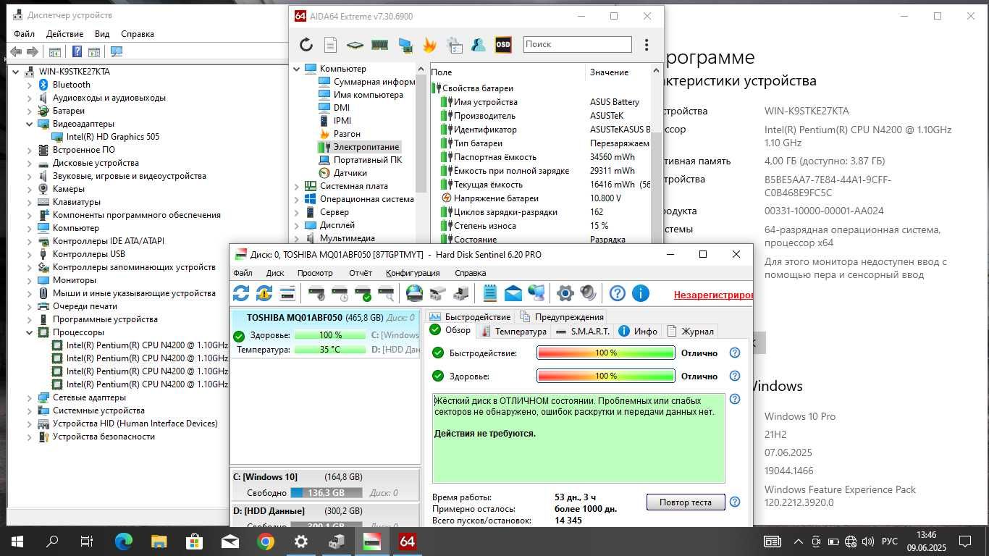The image size is (989, 556).
Task: Open Microsoft Edge from the taskbar
Action: (x=124, y=541)
